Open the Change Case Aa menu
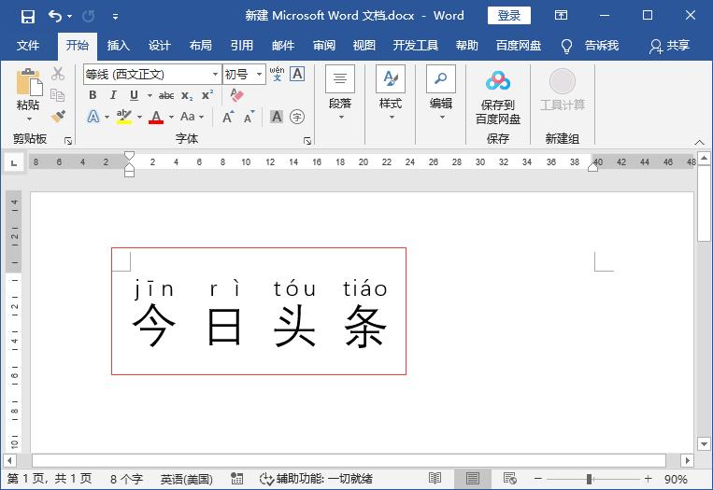Viewport: 713px width, 490px height. click(x=192, y=117)
